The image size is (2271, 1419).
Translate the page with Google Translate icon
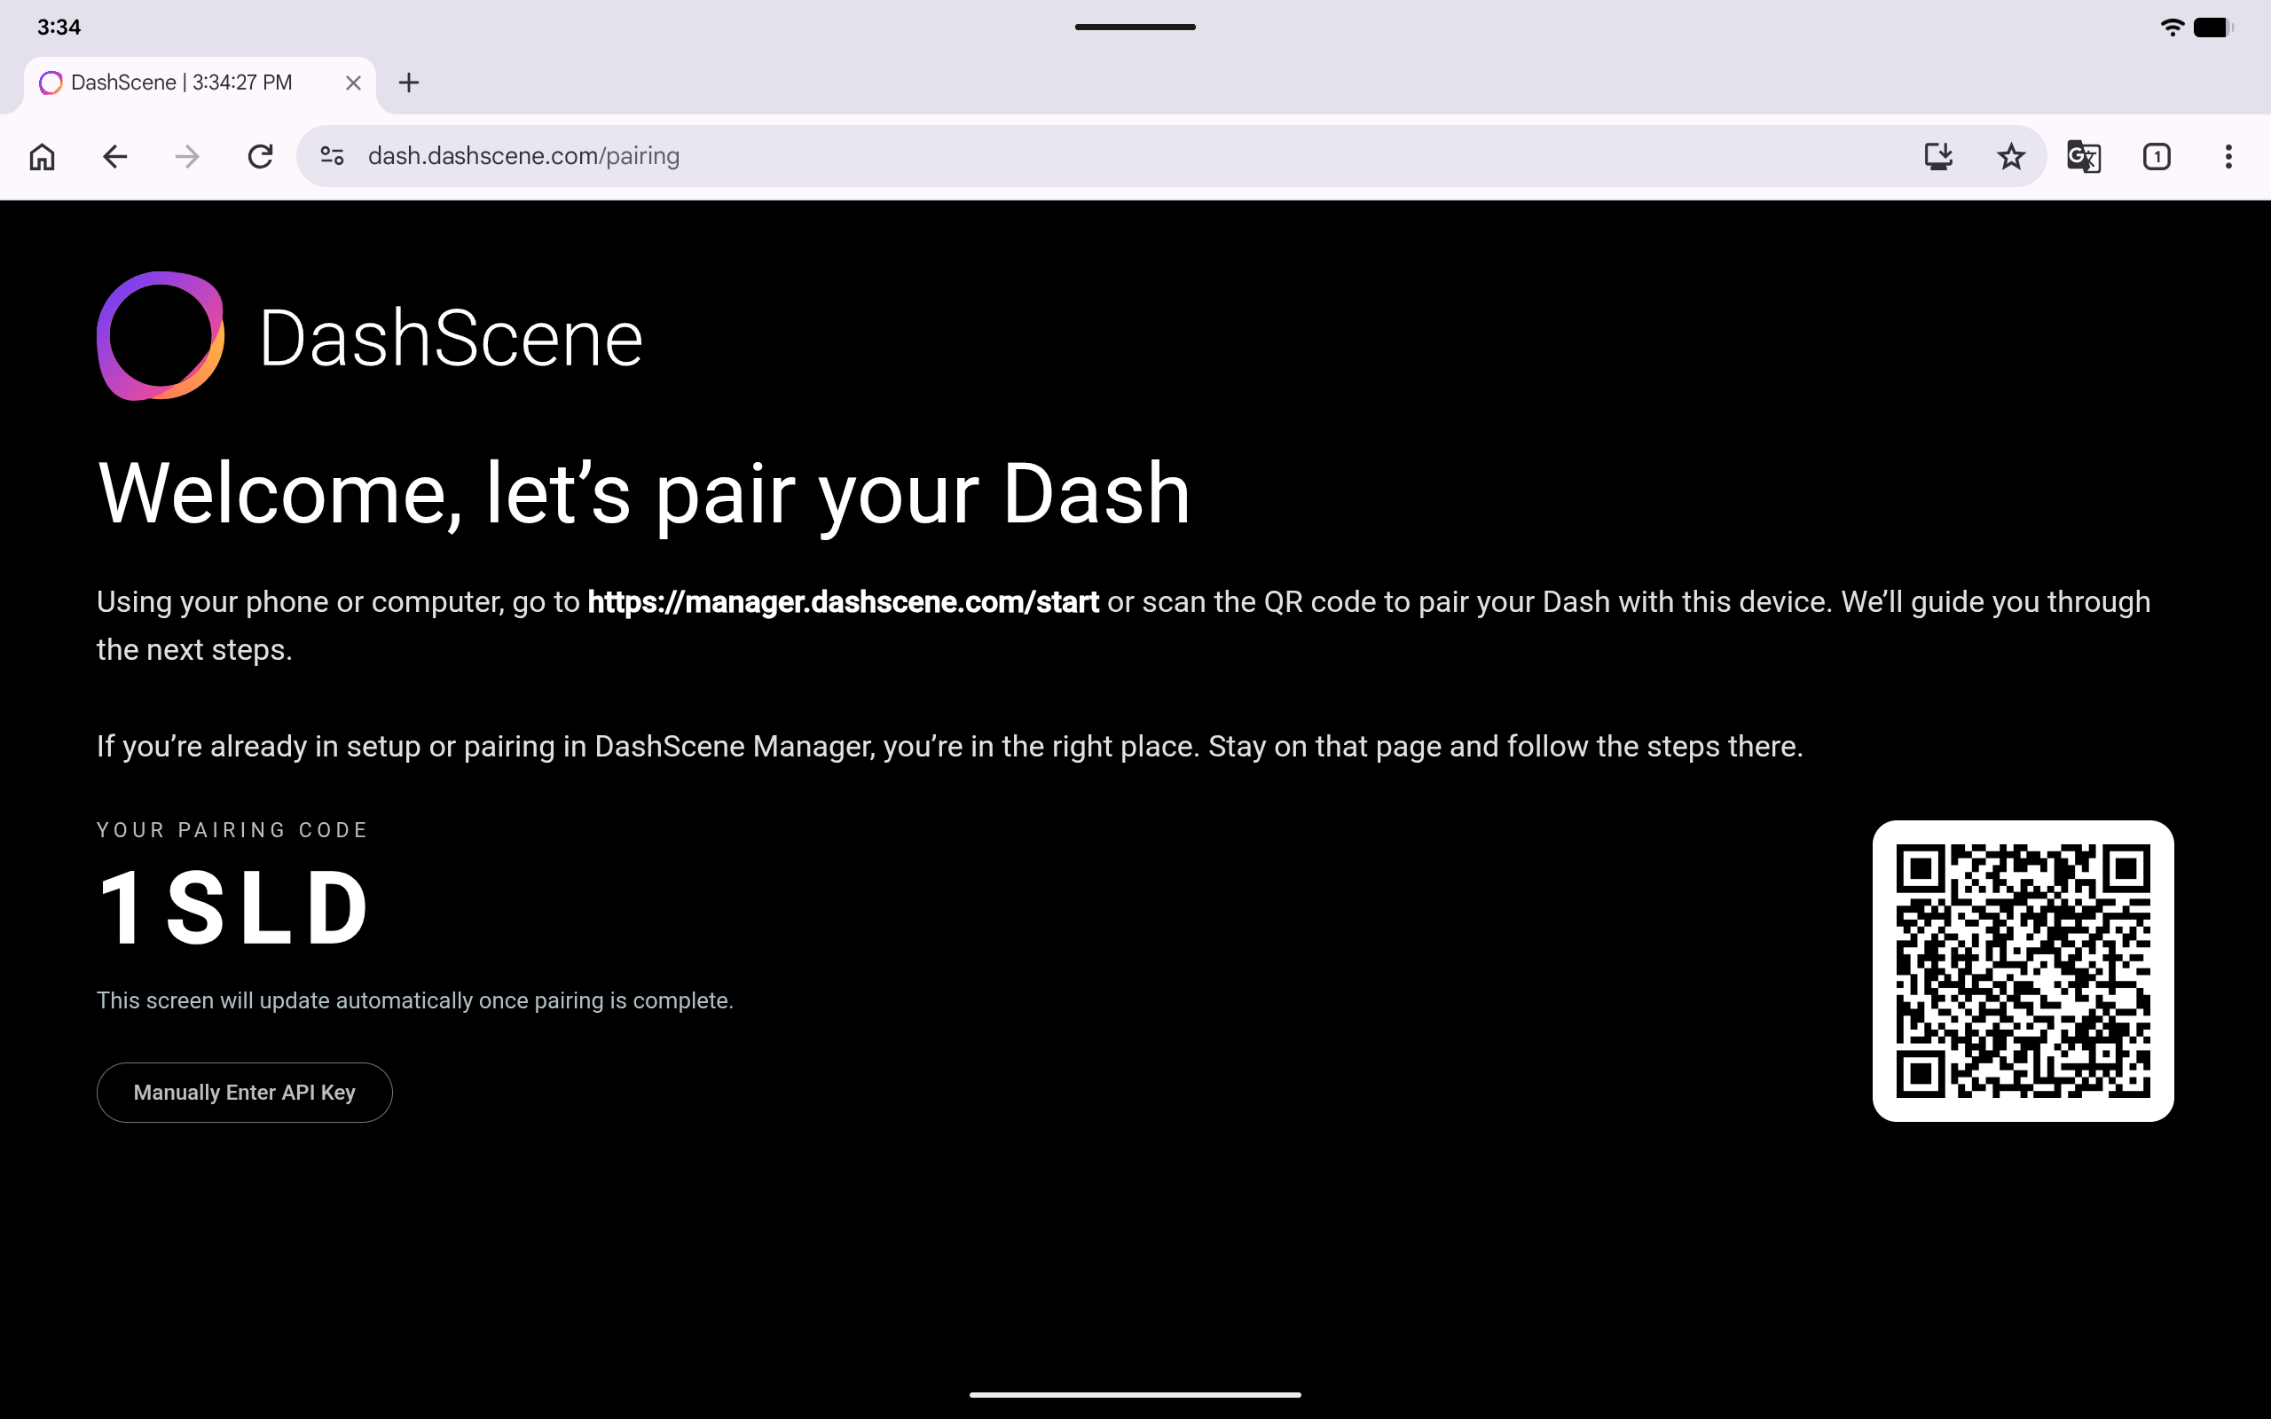pyautogui.click(x=2083, y=157)
